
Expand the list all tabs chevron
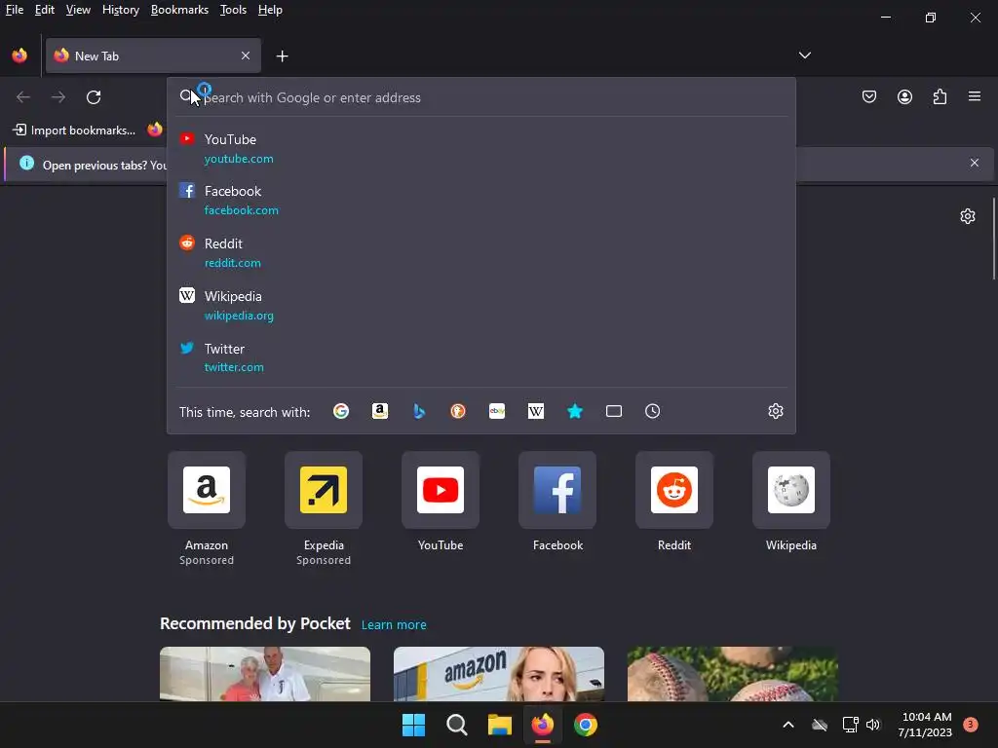point(804,56)
